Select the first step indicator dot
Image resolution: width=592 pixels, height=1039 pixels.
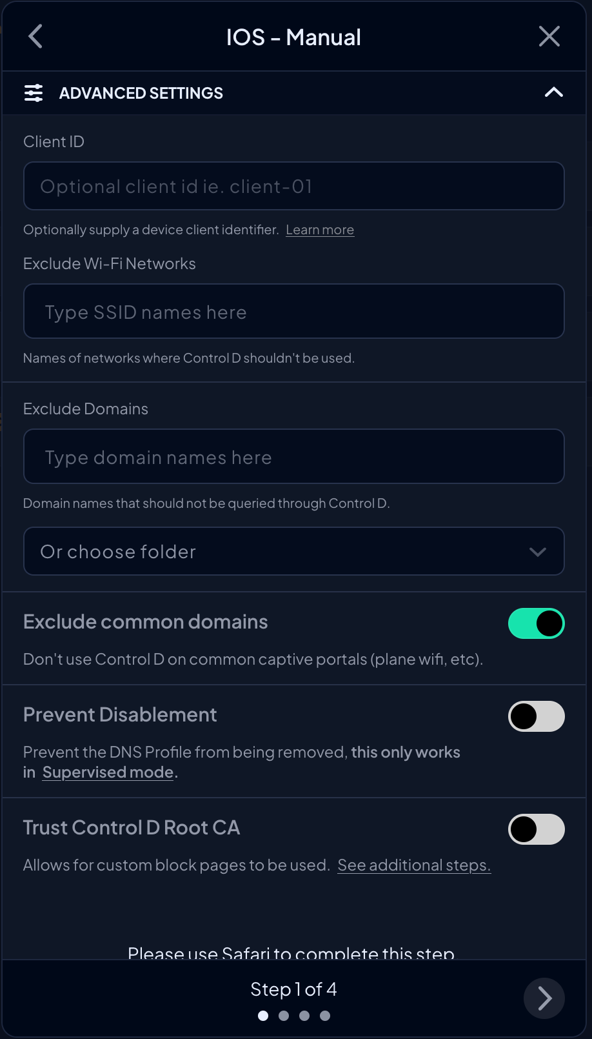[x=263, y=1016]
